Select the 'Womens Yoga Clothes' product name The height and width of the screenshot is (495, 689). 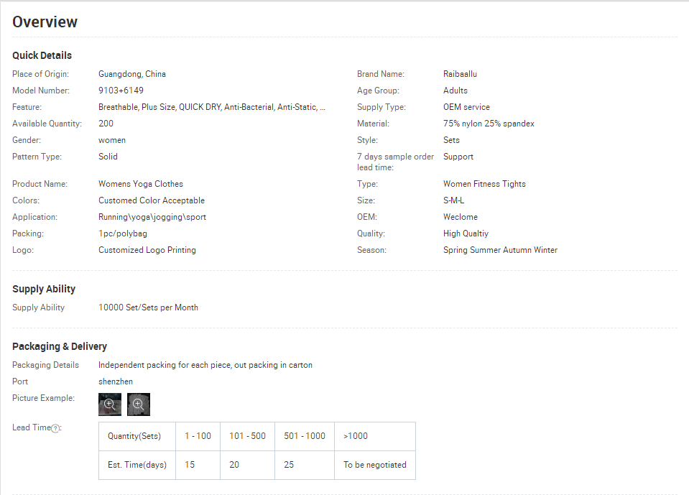pos(141,184)
